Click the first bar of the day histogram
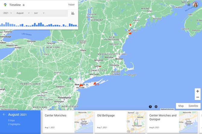Viewport: 202px width, 134px height. click(0, 25)
